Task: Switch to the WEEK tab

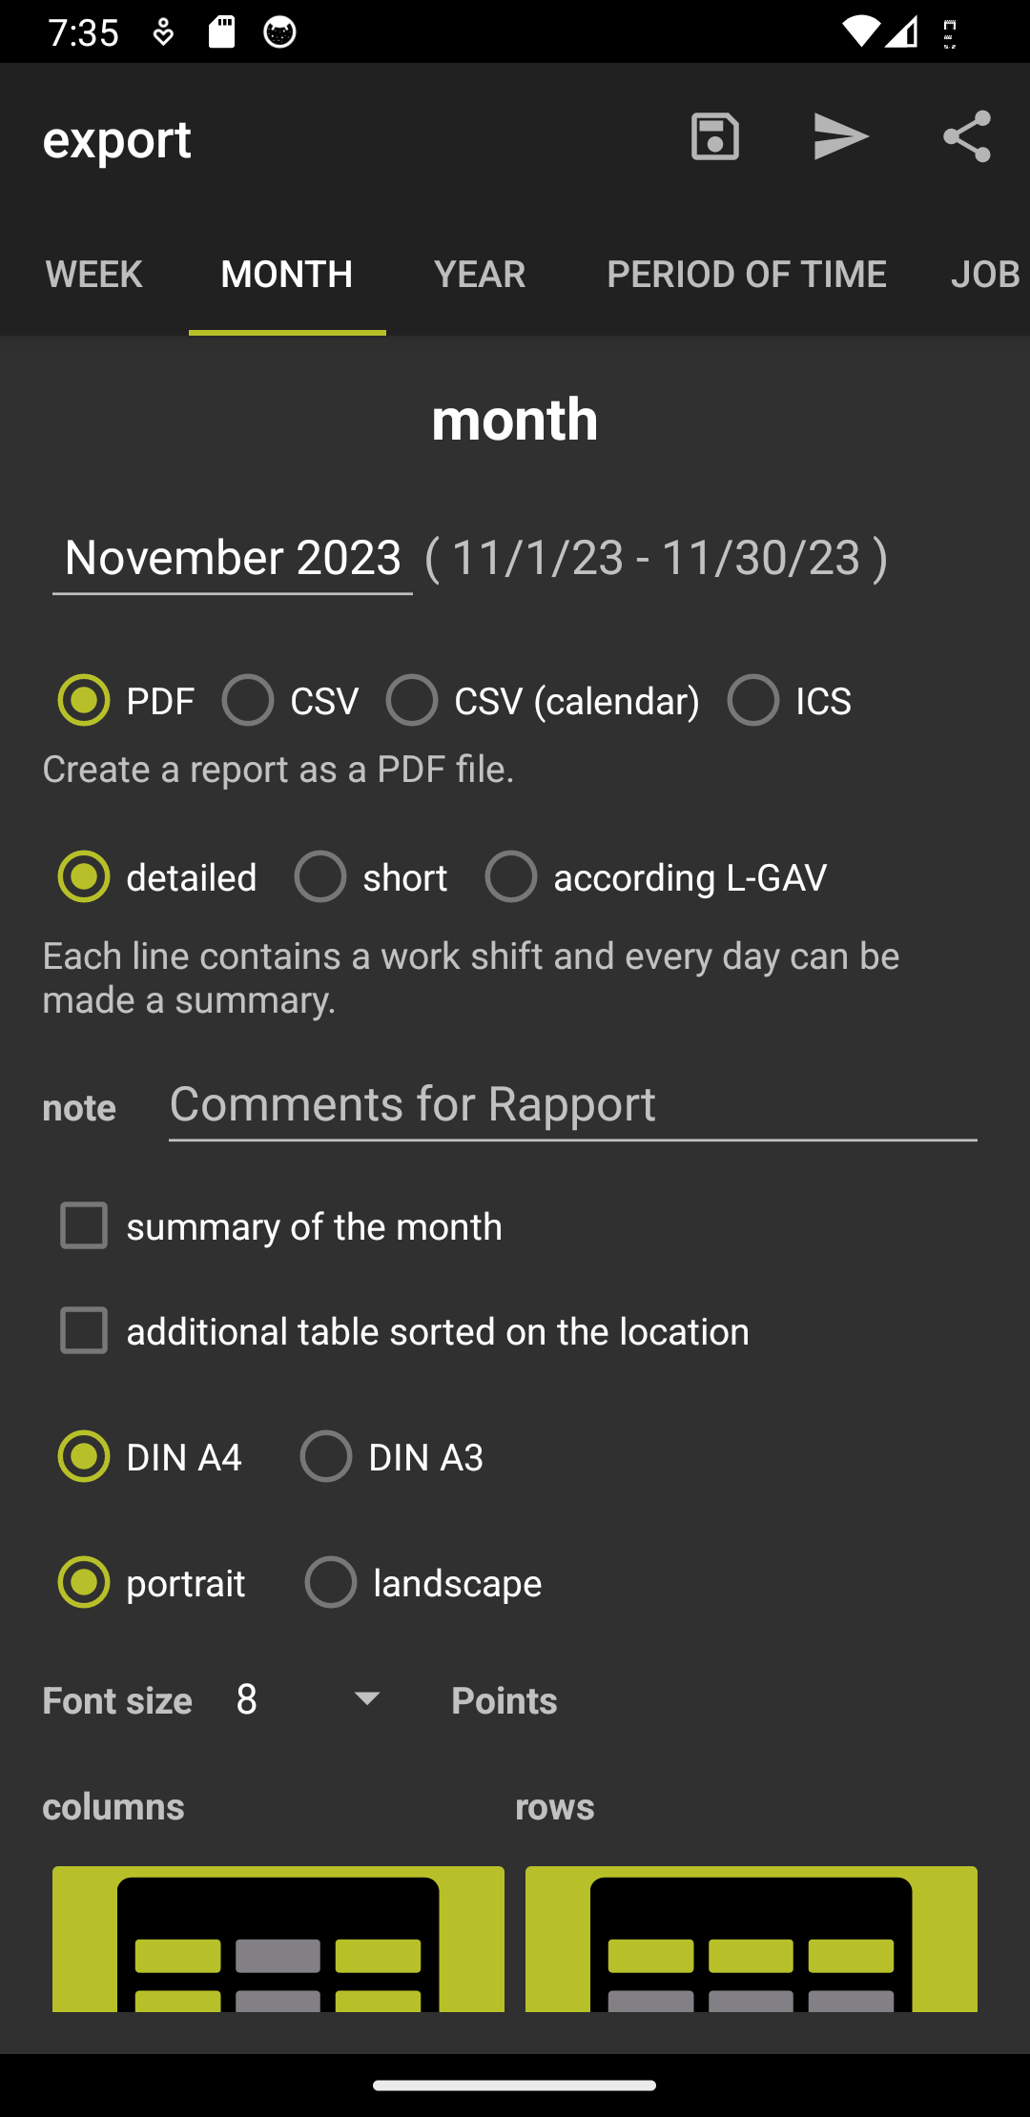Action: click(93, 275)
